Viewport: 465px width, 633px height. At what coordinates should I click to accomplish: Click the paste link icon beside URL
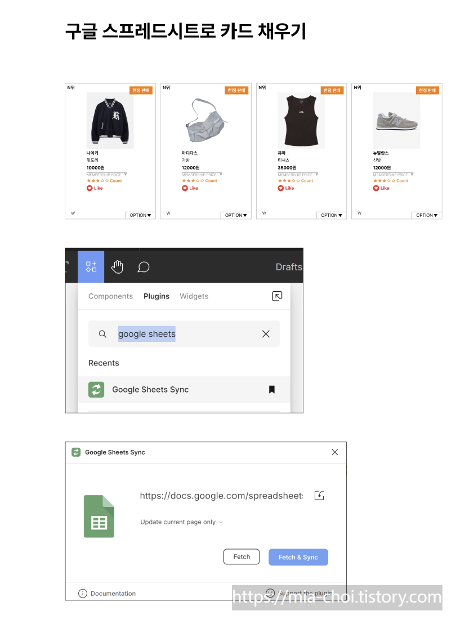(x=319, y=496)
